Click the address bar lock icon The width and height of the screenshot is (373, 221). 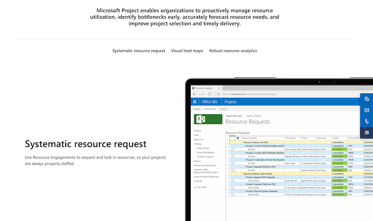(219, 94)
